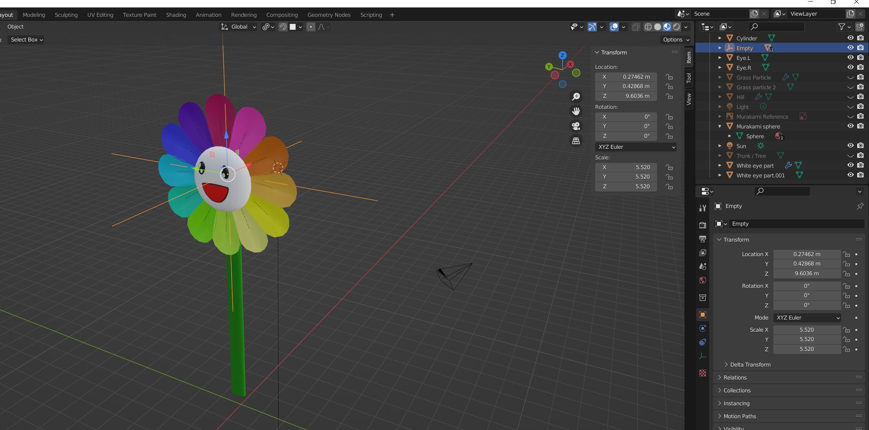Toggle viewport gizmos visibility
Screen dimensions: 869x430
[592, 27]
